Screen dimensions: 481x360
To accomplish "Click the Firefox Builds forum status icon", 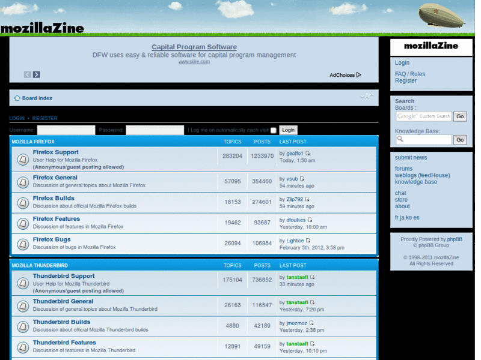I will click(23, 203).
